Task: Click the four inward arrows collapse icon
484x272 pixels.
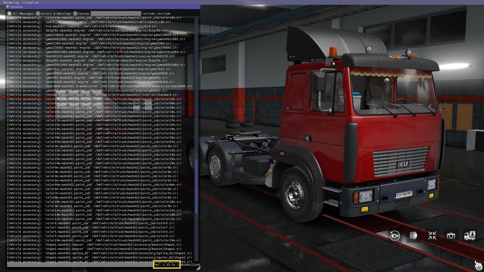Action: (432, 236)
